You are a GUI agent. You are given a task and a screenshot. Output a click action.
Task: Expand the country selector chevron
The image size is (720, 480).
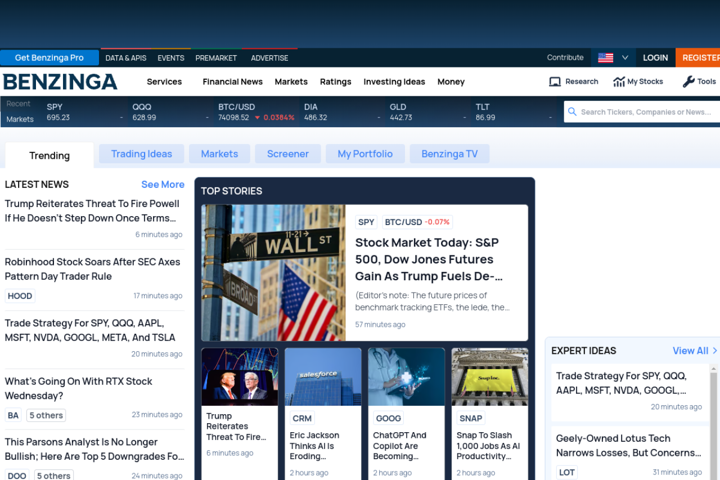(x=625, y=57)
